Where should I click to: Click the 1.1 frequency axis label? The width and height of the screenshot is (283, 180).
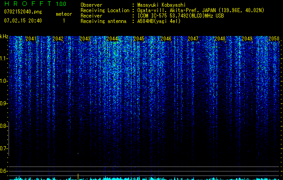(x=4, y=58)
